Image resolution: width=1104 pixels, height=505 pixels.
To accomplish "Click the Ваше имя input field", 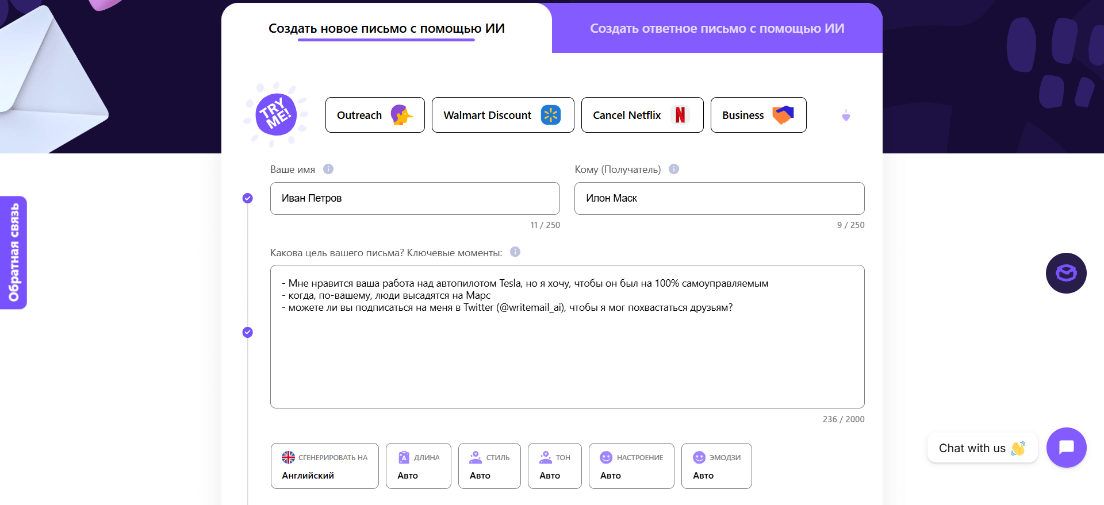I will [415, 198].
